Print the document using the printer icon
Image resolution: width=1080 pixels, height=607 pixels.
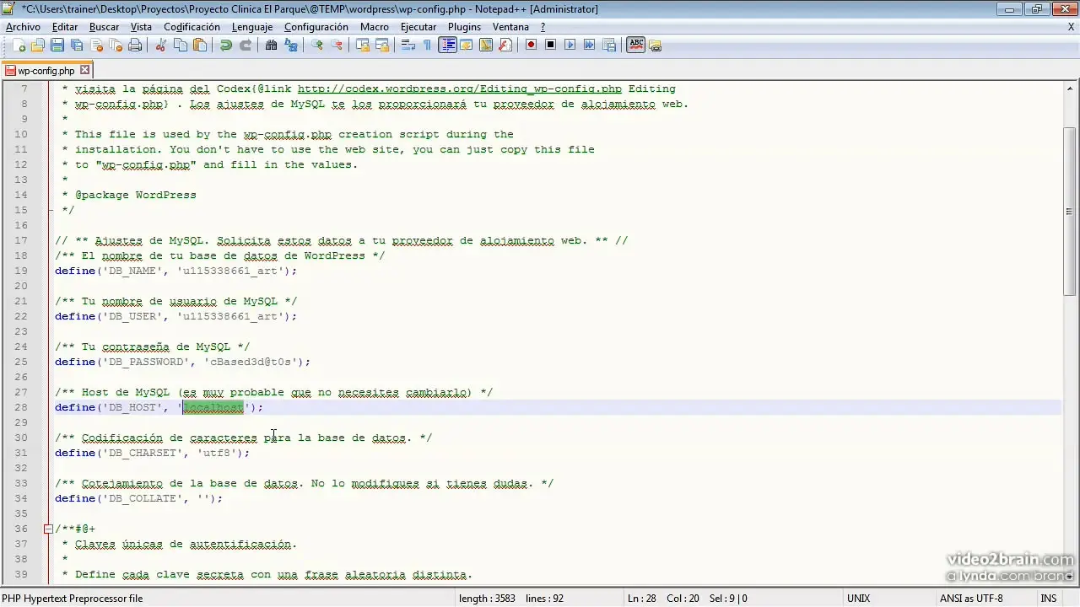[135, 45]
